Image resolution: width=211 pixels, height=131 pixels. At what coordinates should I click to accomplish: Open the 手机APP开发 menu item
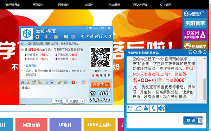(x=140, y=5)
